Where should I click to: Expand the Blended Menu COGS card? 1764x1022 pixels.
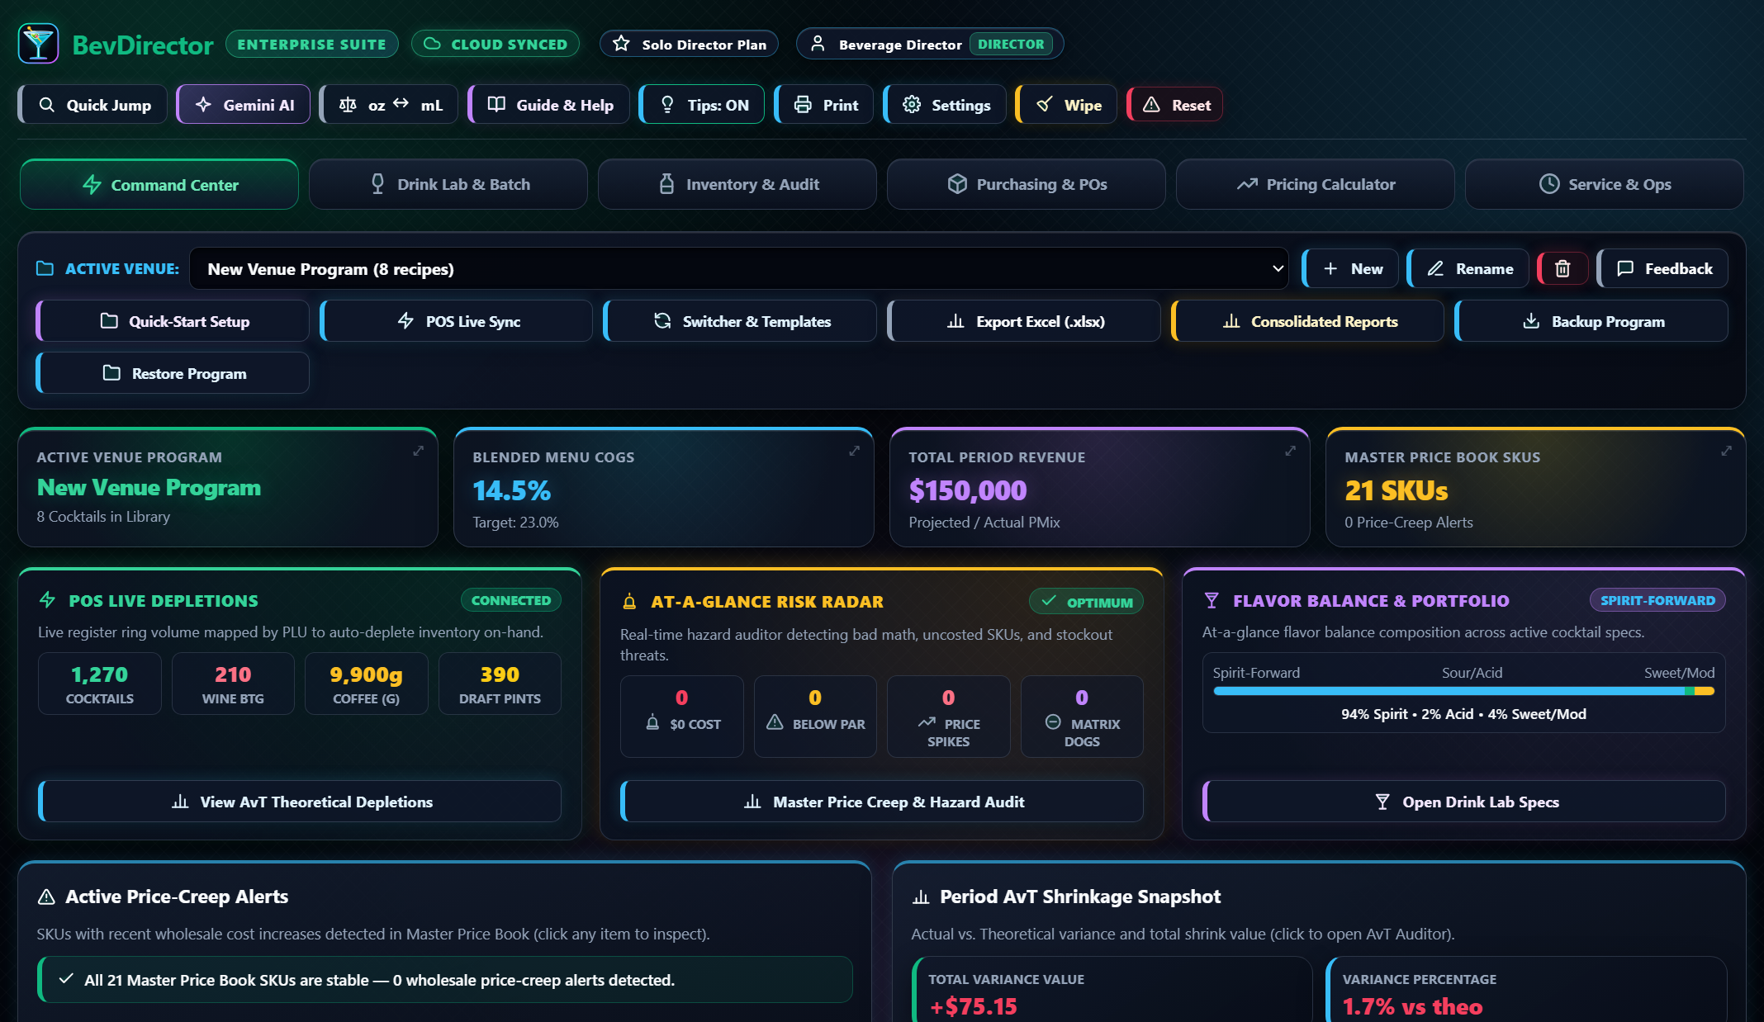pos(855,451)
